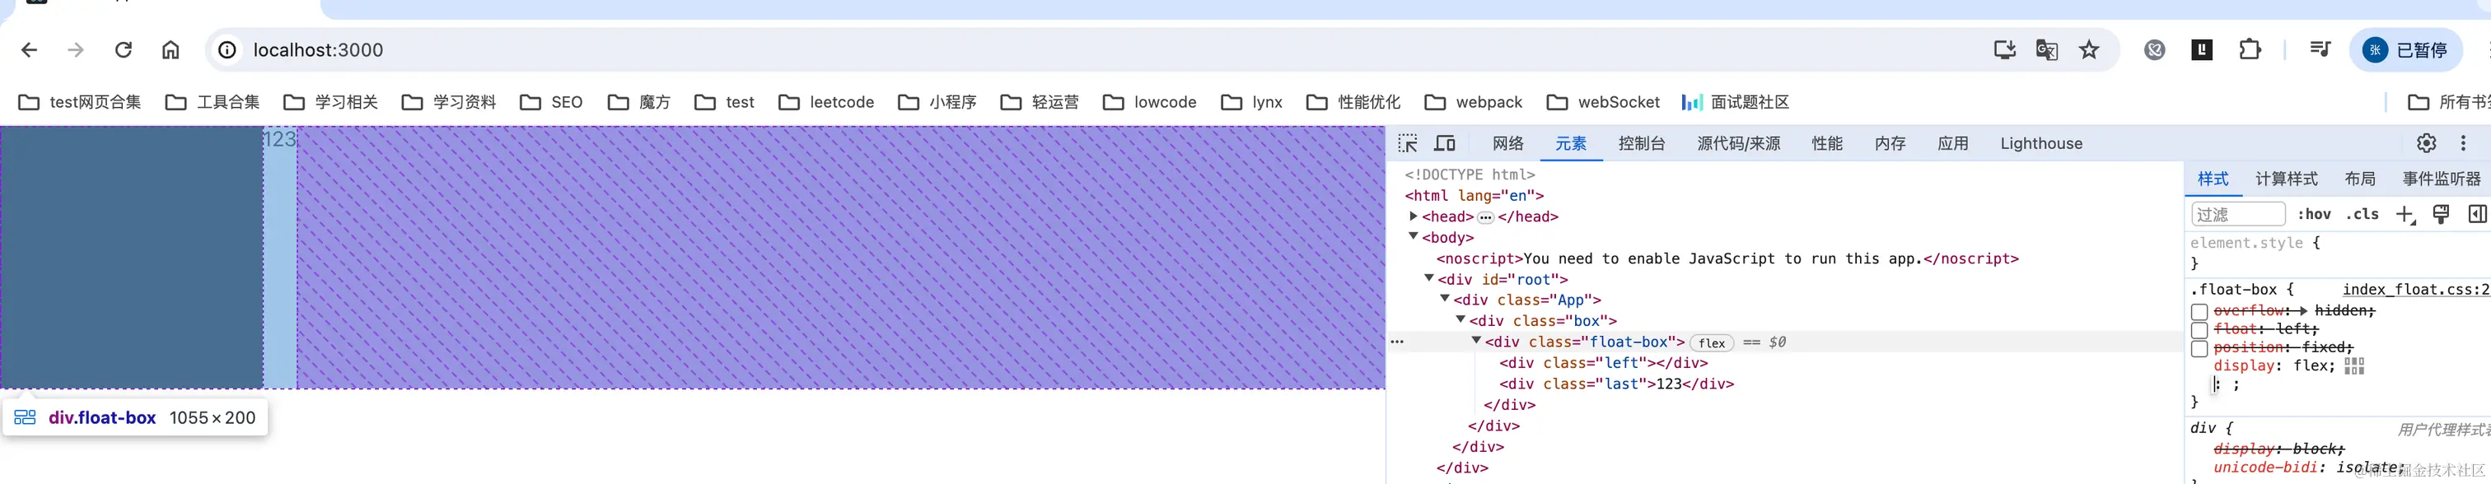Collapse the div class="box" node

coord(1461,319)
